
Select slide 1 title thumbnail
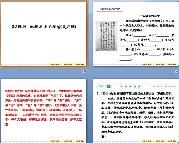44,34
